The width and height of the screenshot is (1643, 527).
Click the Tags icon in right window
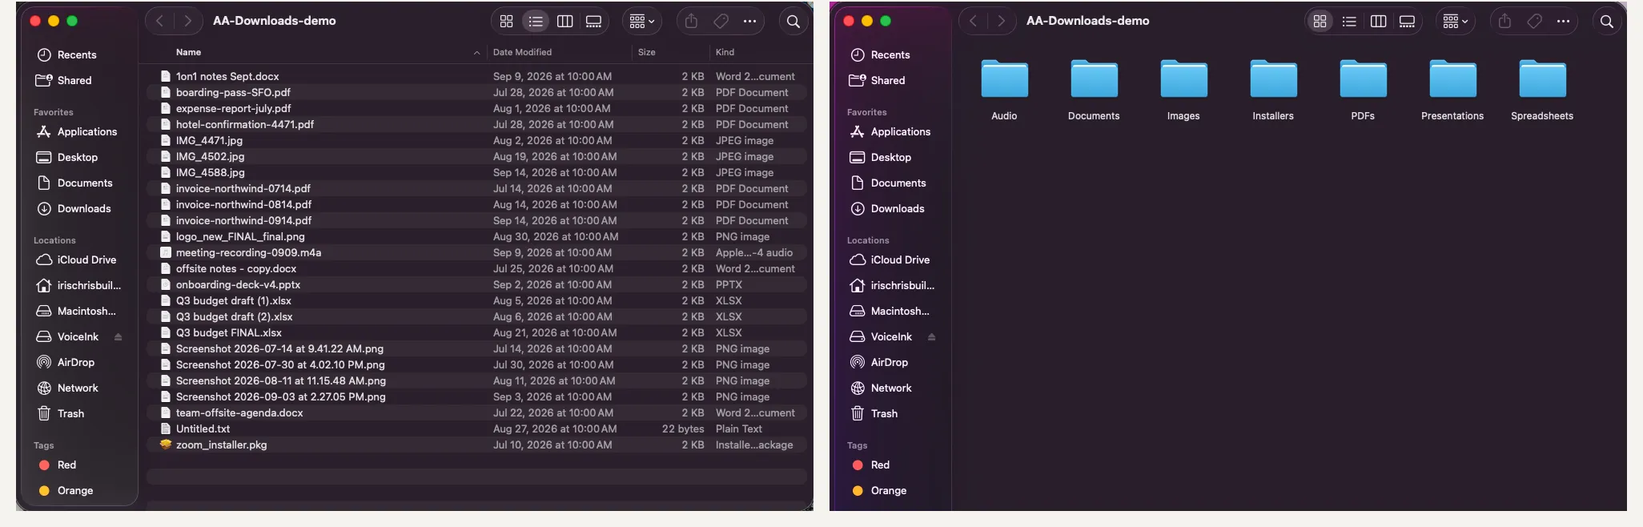(x=1534, y=22)
